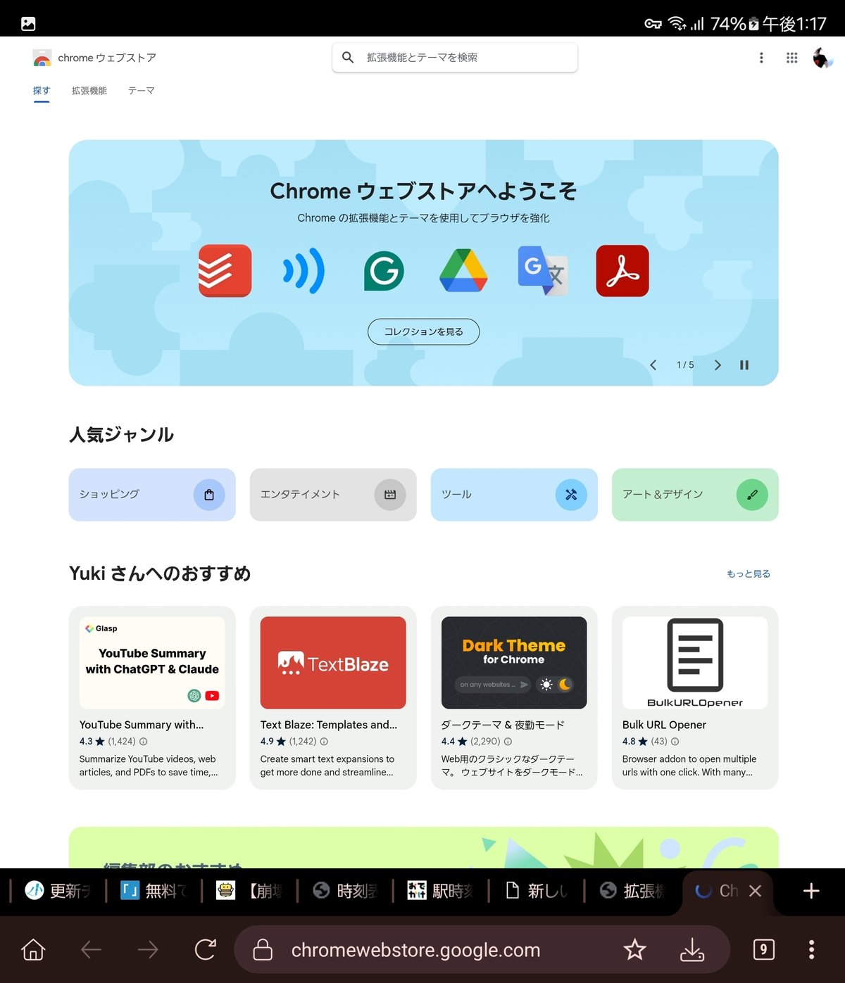Open the アート＆デザイン genre card

pyautogui.click(x=695, y=495)
